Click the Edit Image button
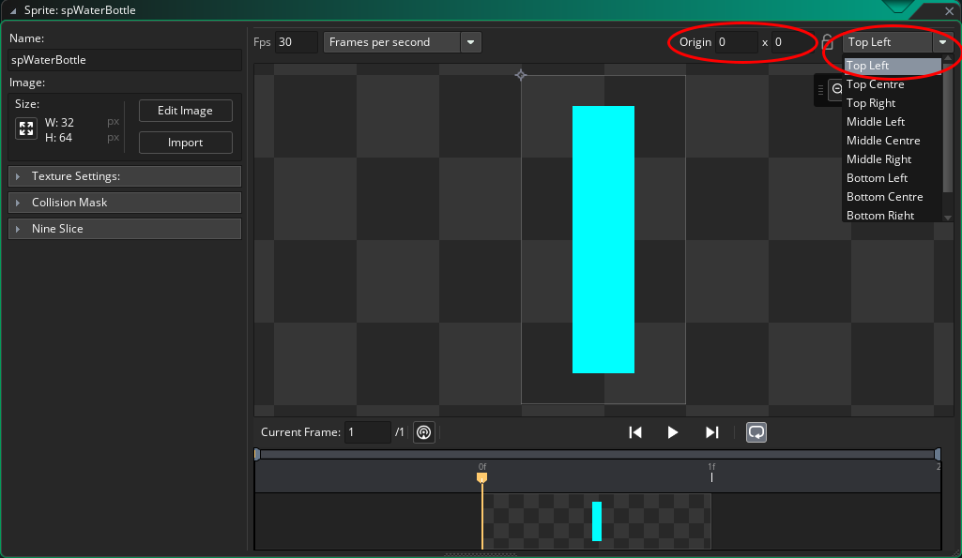Image resolution: width=962 pixels, height=558 pixels. point(185,111)
